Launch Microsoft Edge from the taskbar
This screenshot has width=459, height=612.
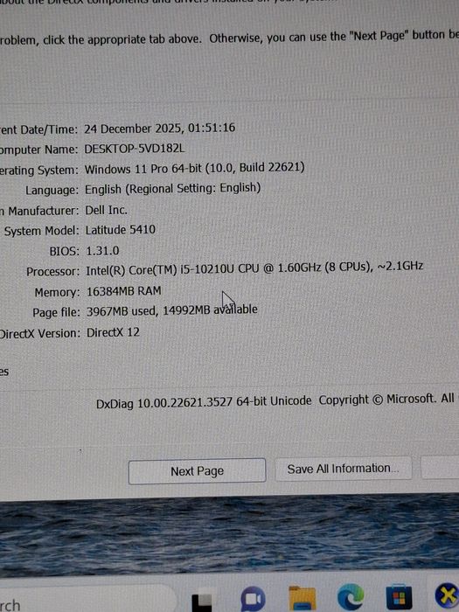tap(350, 597)
